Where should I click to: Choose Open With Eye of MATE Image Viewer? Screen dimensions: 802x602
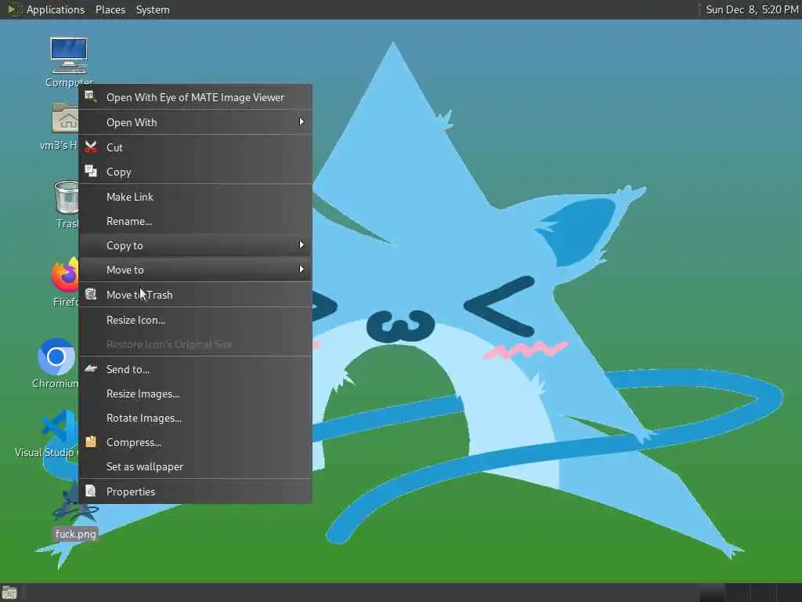(195, 97)
